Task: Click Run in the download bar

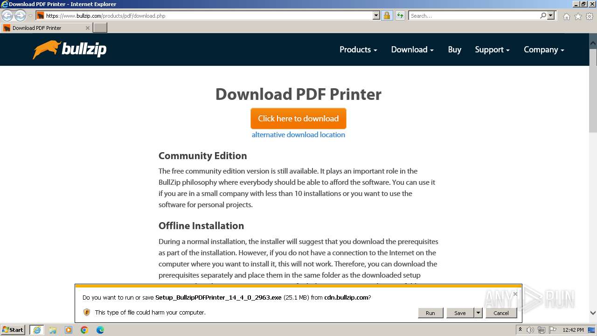Action: (430, 313)
